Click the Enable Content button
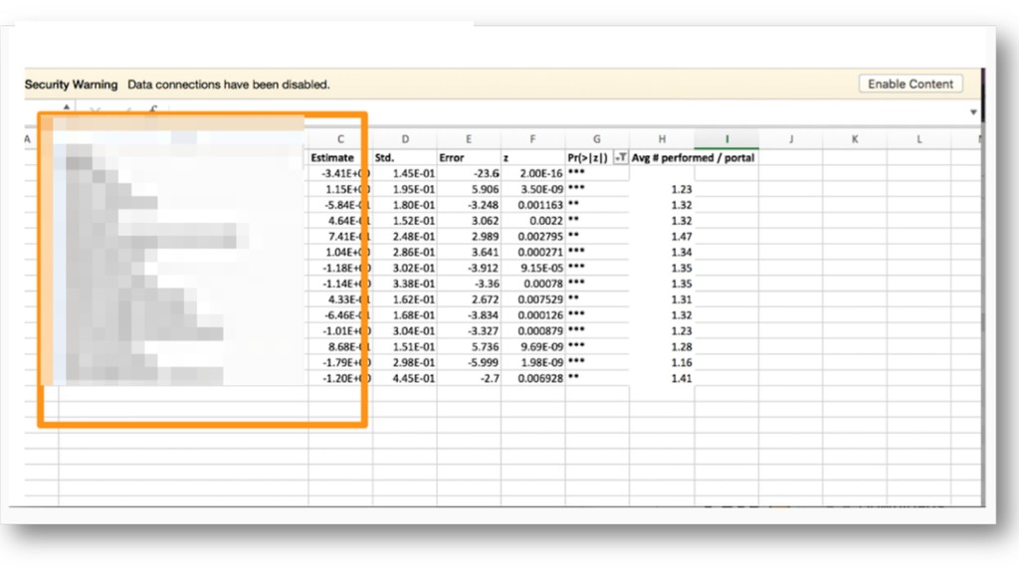The image size is (1019, 573). [911, 84]
